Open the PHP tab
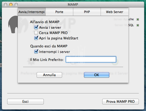Image resolution: width=146 pixels, height=111 pixels. [x=87, y=12]
